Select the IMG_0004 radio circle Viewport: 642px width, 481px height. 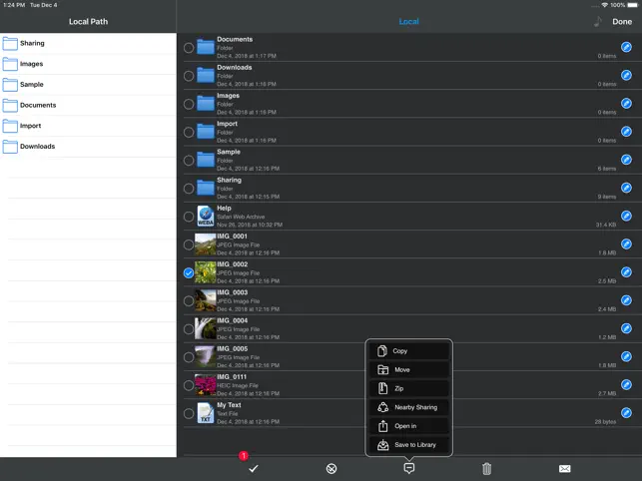coord(189,329)
